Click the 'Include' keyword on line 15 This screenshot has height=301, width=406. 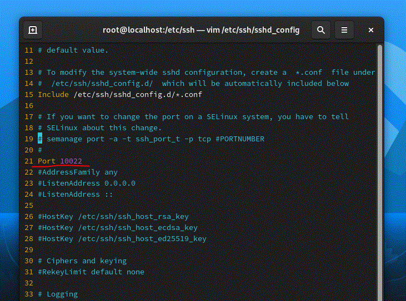53,95
